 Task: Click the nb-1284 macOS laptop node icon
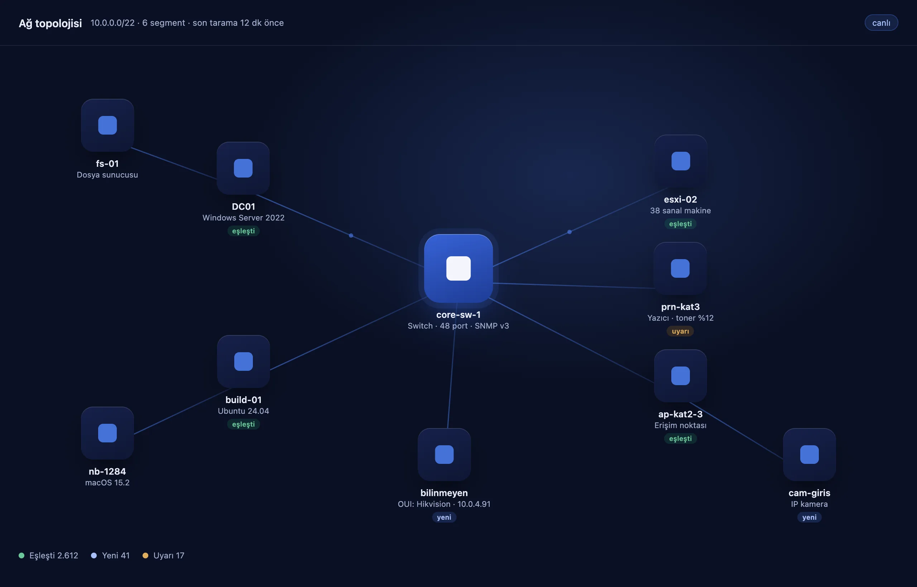pos(107,433)
